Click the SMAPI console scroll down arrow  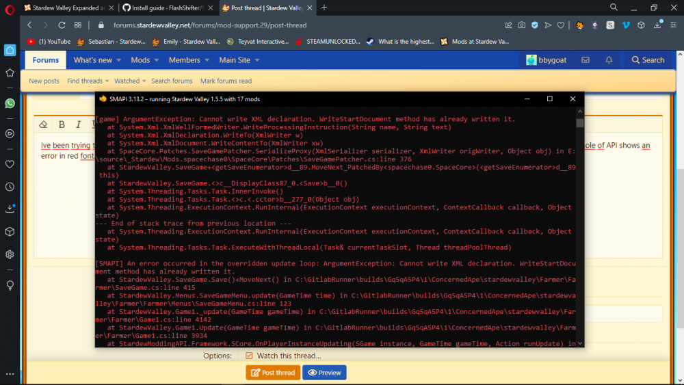coord(580,343)
